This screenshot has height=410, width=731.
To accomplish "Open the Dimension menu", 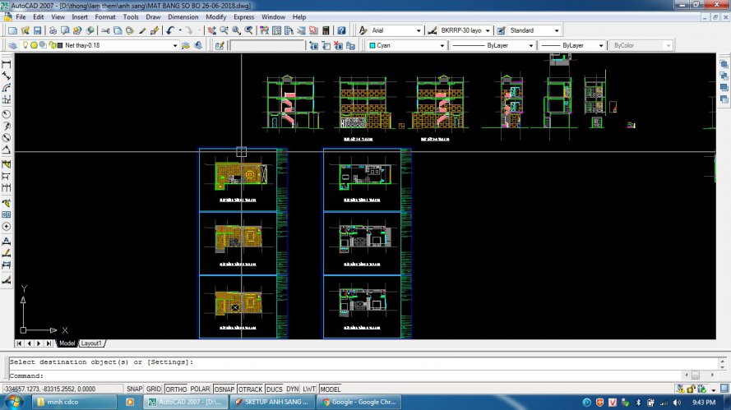I will point(183,16).
